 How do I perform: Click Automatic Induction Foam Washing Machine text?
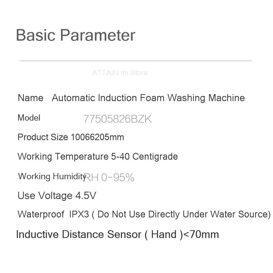tap(148, 98)
